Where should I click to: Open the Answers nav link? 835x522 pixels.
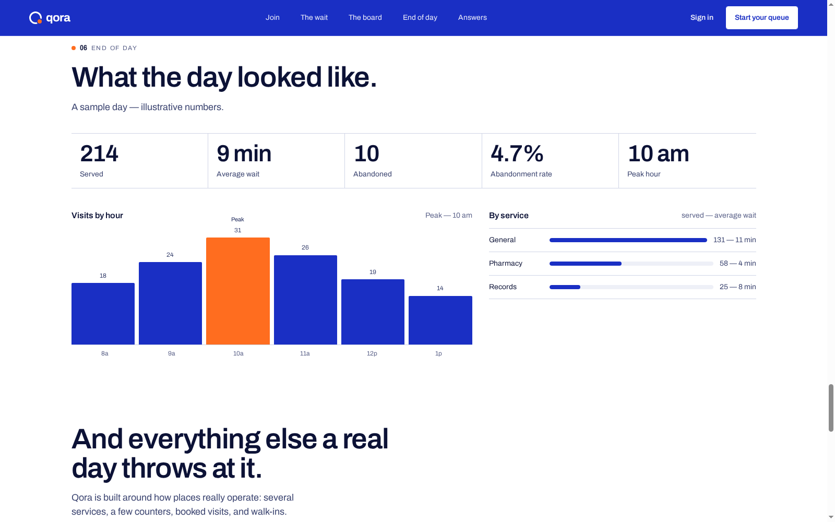(472, 18)
